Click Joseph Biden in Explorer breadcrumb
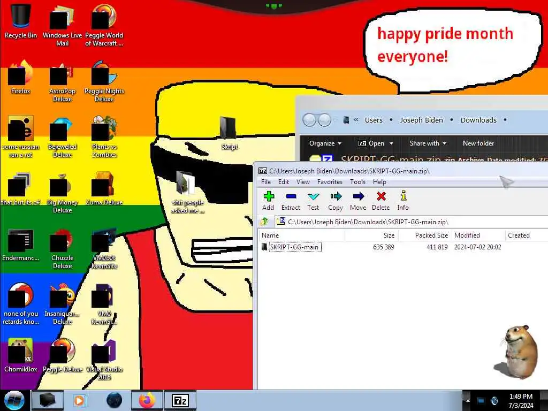548x411 pixels. click(x=421, y=120)
